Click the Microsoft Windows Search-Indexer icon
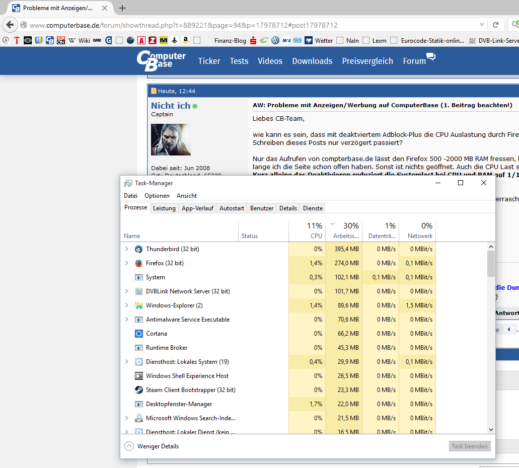519x468 pixels. coord(139,418)
